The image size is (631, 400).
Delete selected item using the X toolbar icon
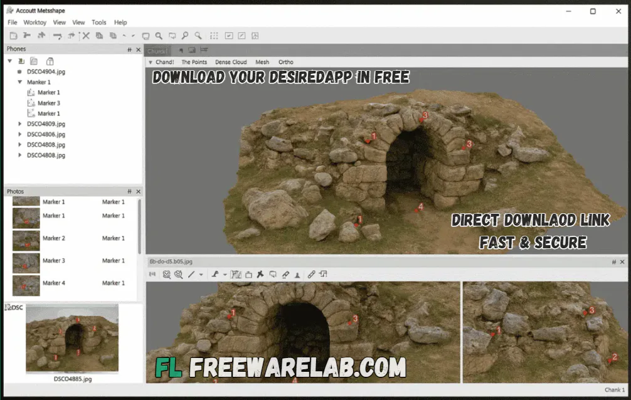click(85, 36)
